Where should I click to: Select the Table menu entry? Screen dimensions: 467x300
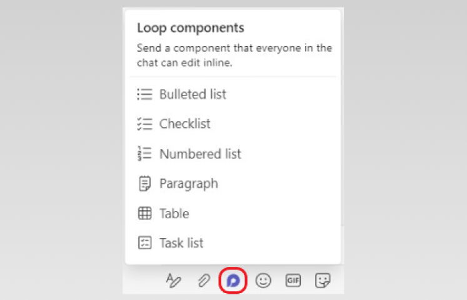click(x=174, y=213)
